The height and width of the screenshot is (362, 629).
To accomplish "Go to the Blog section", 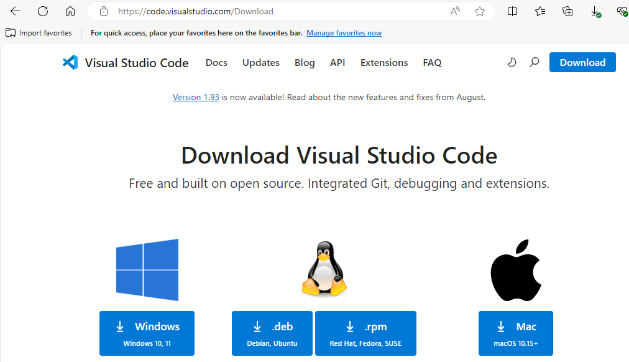I will pos(305,63).
